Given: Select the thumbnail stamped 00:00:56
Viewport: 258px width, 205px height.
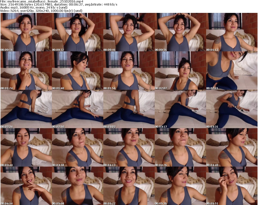Looking at the screenshot, I should click(180, 32).
